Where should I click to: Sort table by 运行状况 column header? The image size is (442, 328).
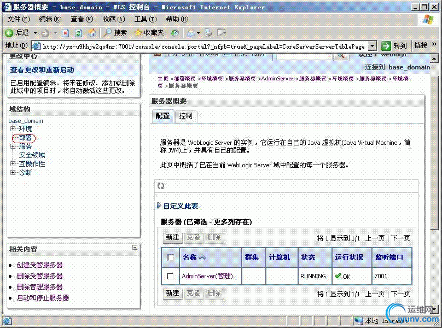tap(349, 257)
